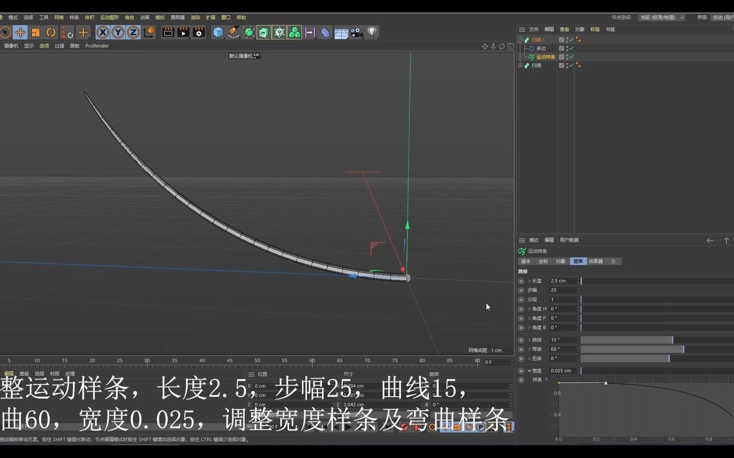
Task: Collapse the 扫描.1 hierarchy in the object manager
Action: pyautogui.click(x=521, y=39)
